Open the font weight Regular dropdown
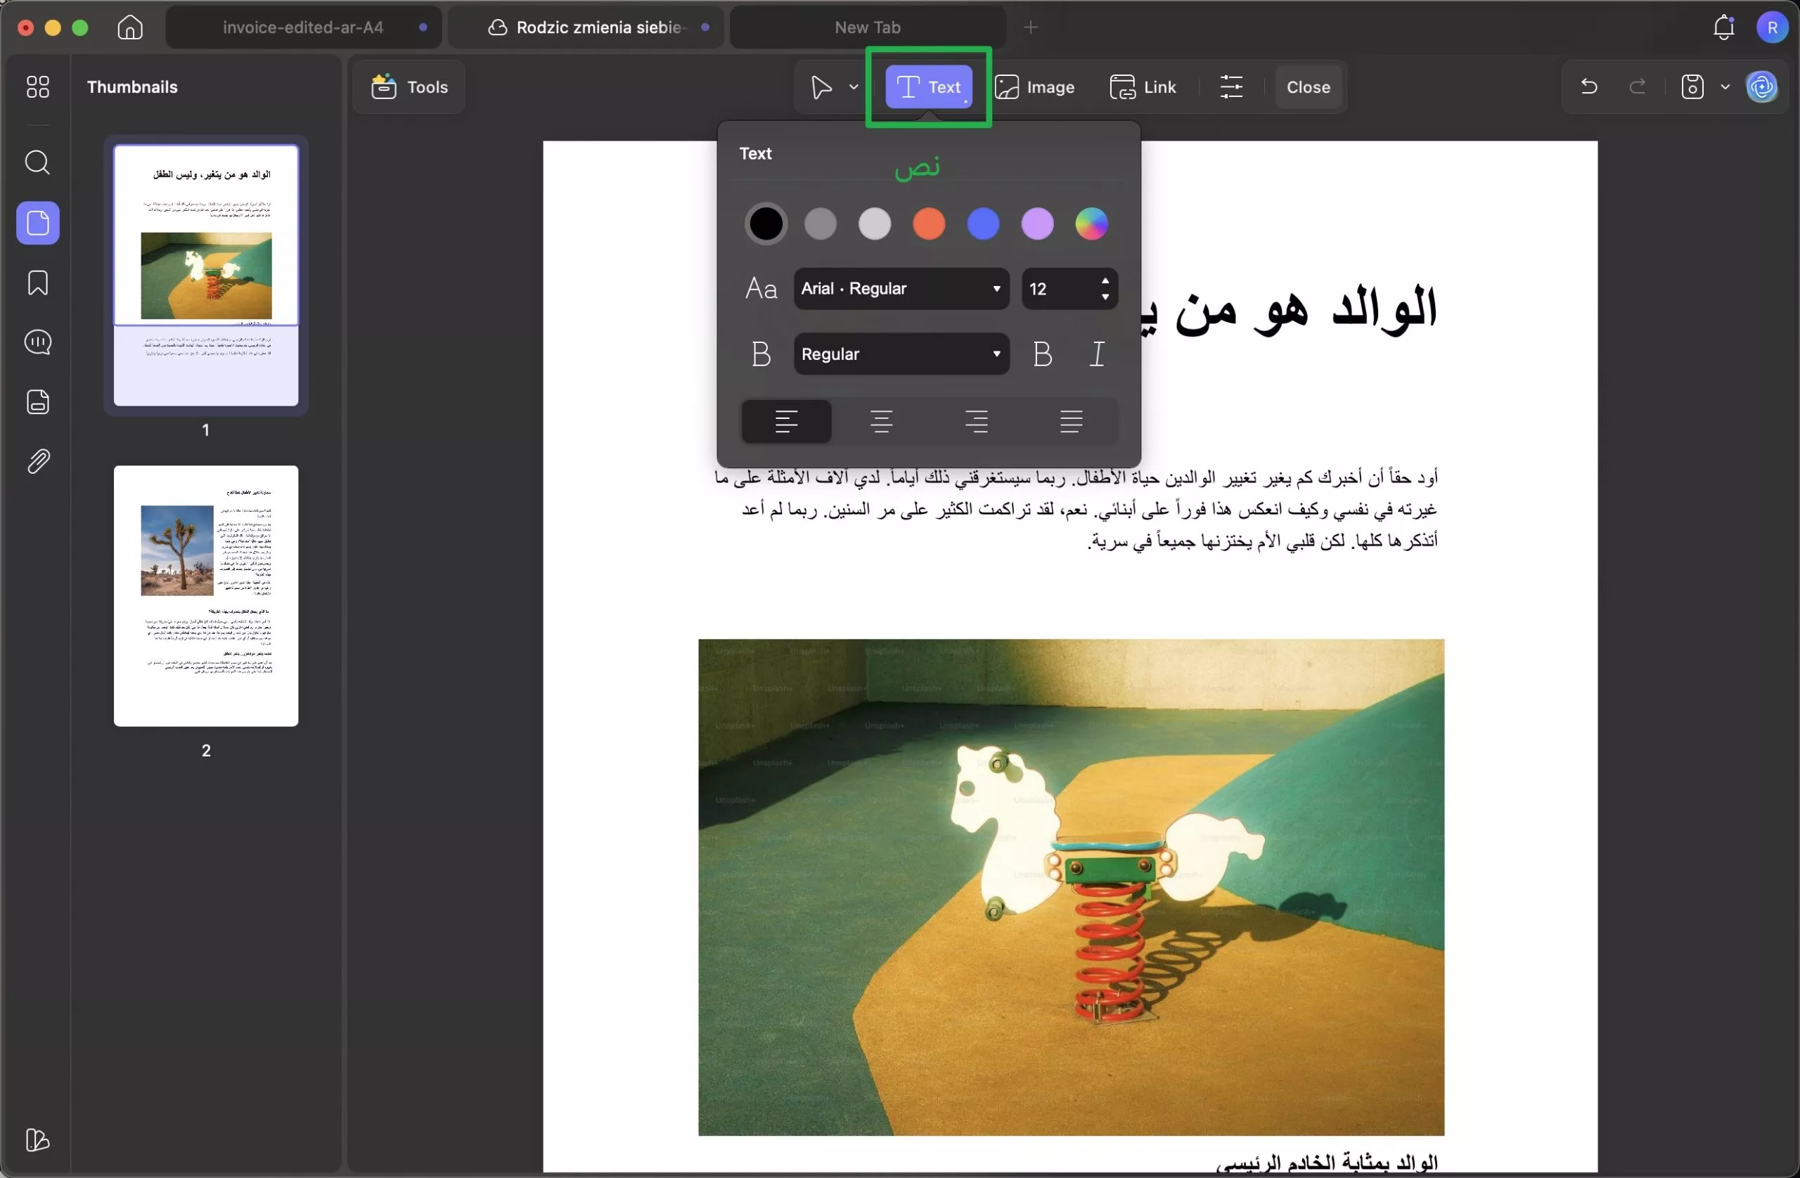The image size is (1800, 1178). tap(900, 353)
